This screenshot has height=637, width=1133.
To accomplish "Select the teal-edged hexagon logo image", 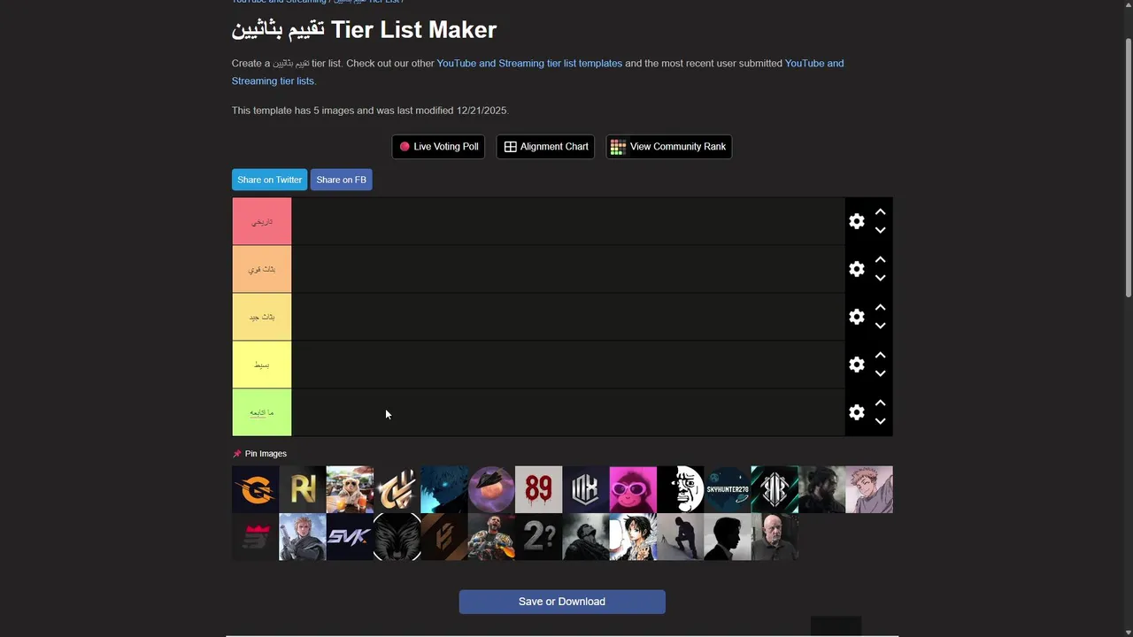I will tap(775, 489).
